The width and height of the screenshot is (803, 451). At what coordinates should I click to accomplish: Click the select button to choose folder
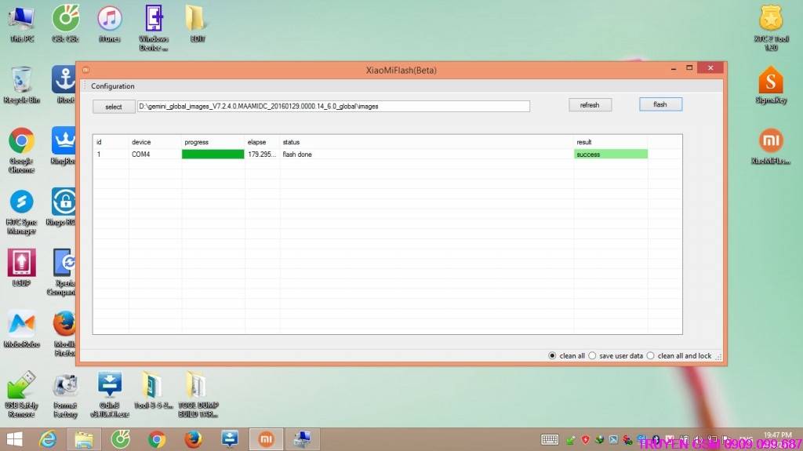pyautogui.click(x=114, y=107)
